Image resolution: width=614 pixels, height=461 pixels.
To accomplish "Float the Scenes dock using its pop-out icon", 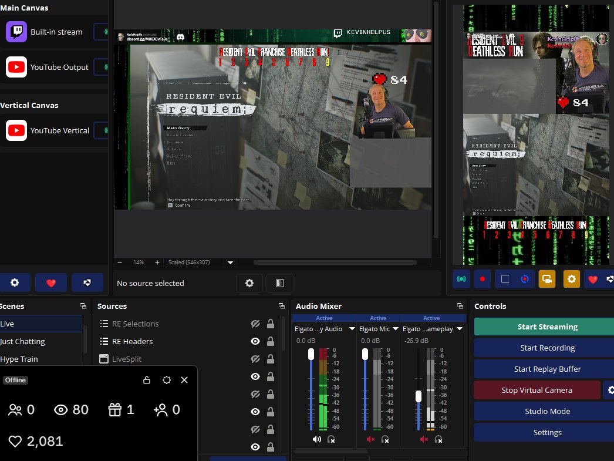I will (83, 306).
